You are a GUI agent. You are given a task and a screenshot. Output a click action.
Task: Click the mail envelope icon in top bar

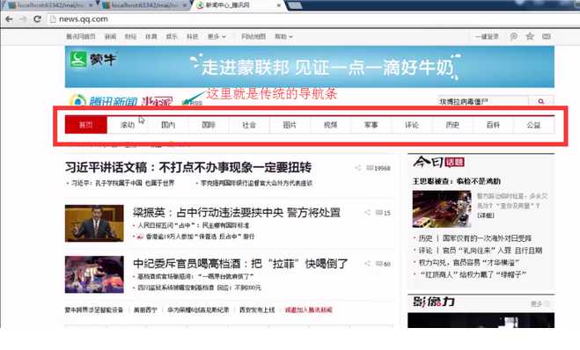pos(547,36)
